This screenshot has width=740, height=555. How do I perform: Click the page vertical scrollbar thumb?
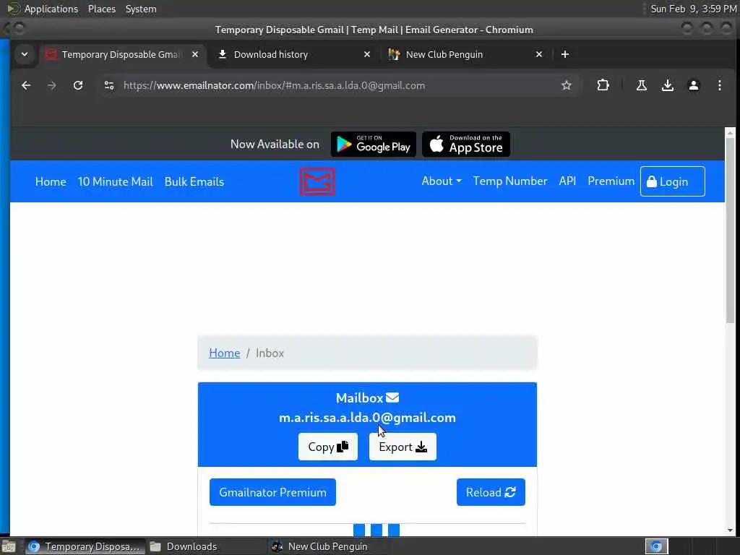730,231
